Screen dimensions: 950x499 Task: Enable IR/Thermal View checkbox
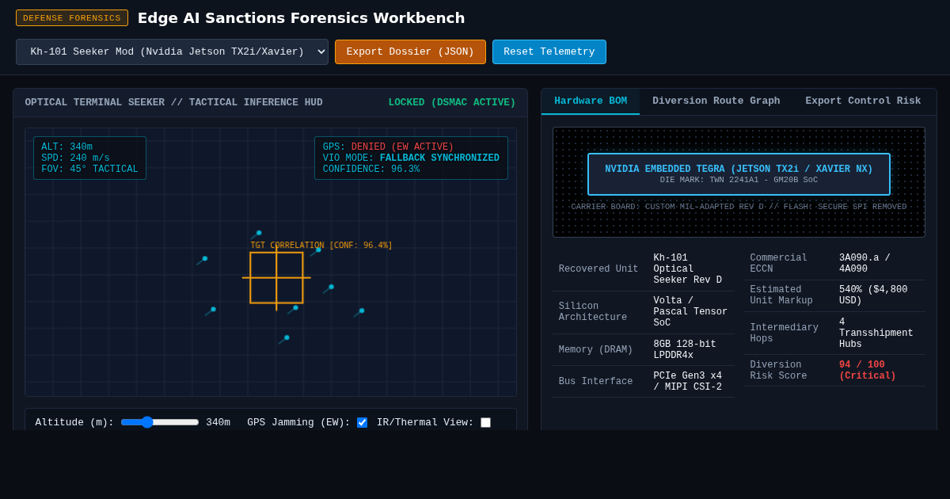tap(485, 423)
